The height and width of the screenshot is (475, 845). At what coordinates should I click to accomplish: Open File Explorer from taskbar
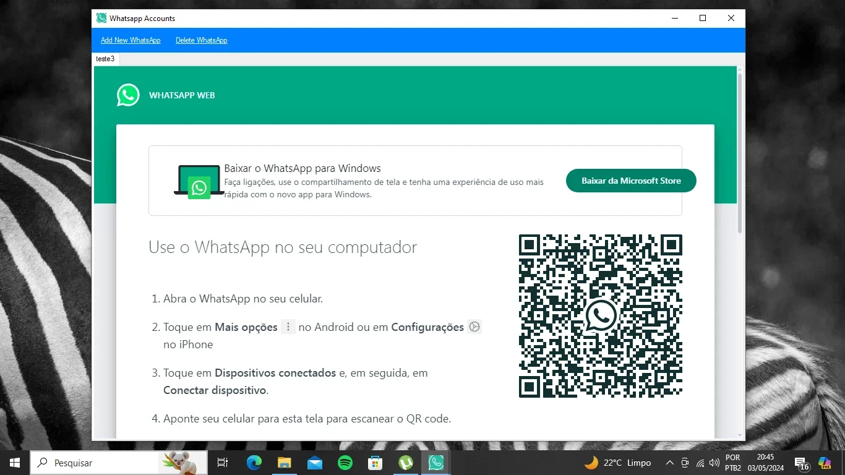(x=284, y=463)
